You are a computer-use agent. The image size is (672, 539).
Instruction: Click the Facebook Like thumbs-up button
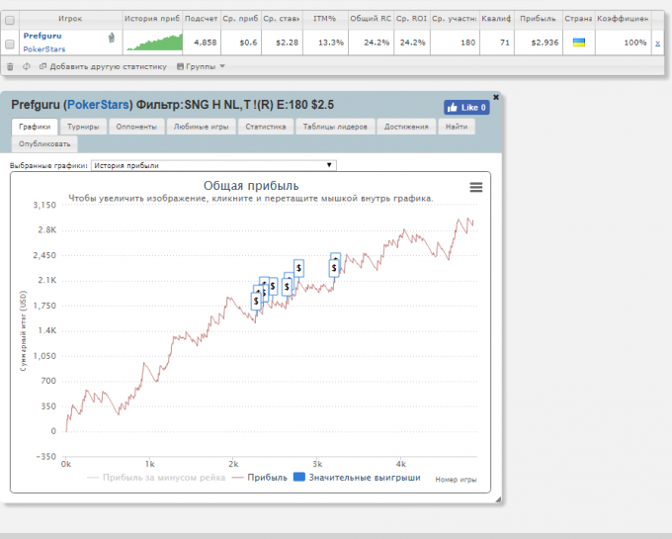(x=466, y=108)
